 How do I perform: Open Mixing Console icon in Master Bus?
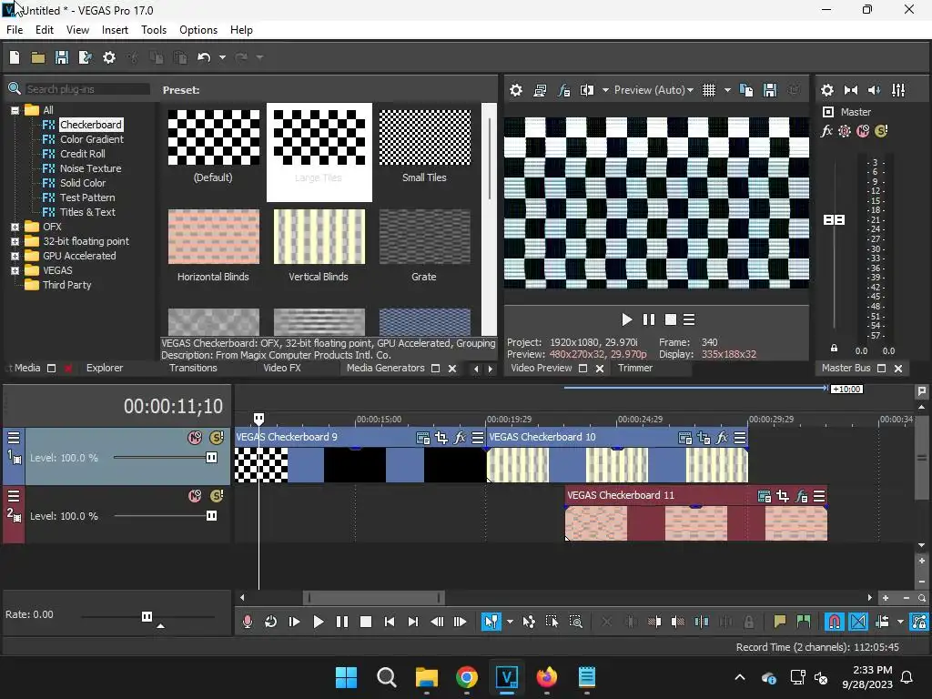[898, 90]
